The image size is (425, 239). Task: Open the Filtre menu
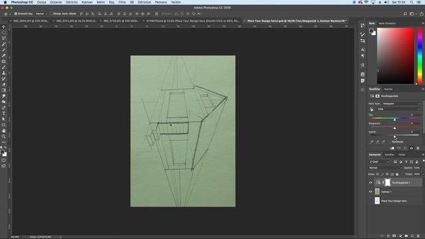tap(122, 2)
